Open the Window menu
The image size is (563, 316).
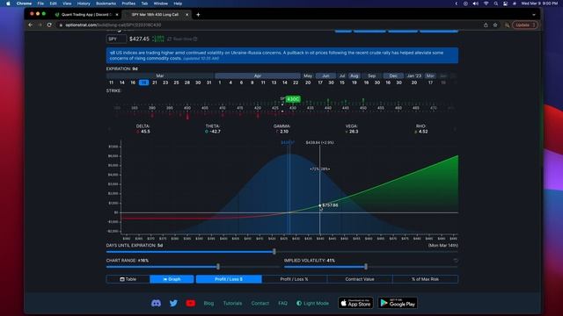160,4
